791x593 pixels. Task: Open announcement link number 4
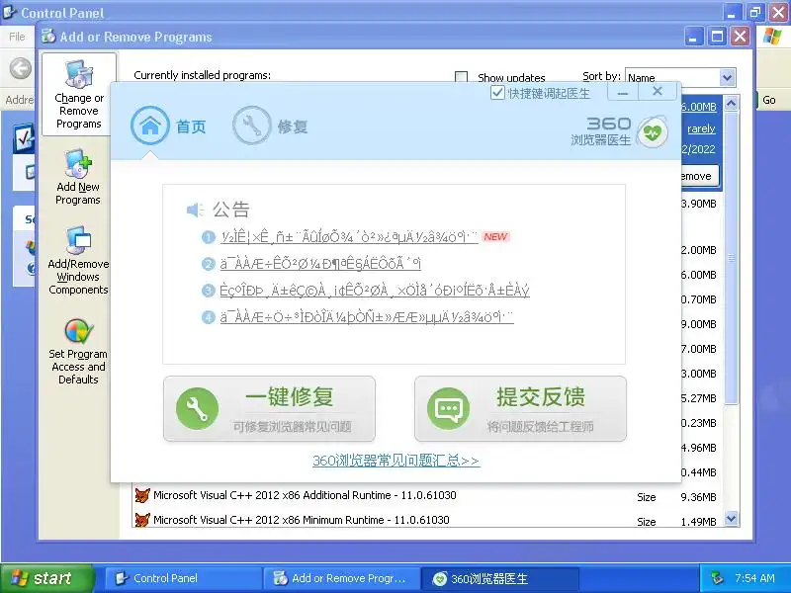(x=367, y=317)
